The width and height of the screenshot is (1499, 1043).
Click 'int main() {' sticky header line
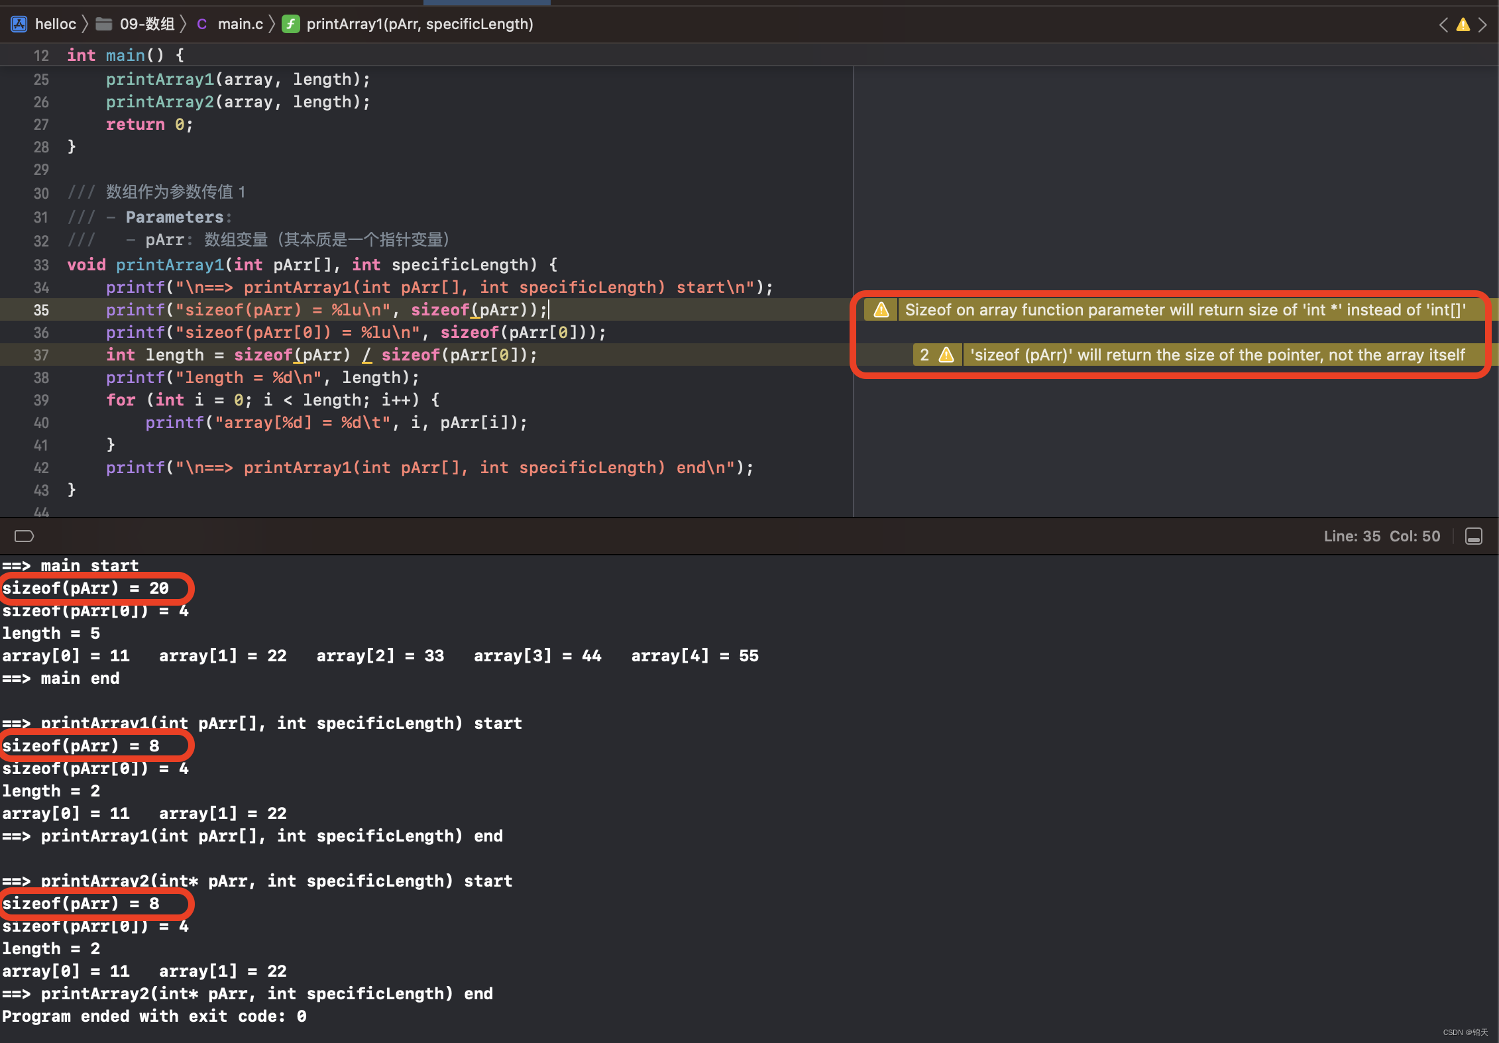126,55
